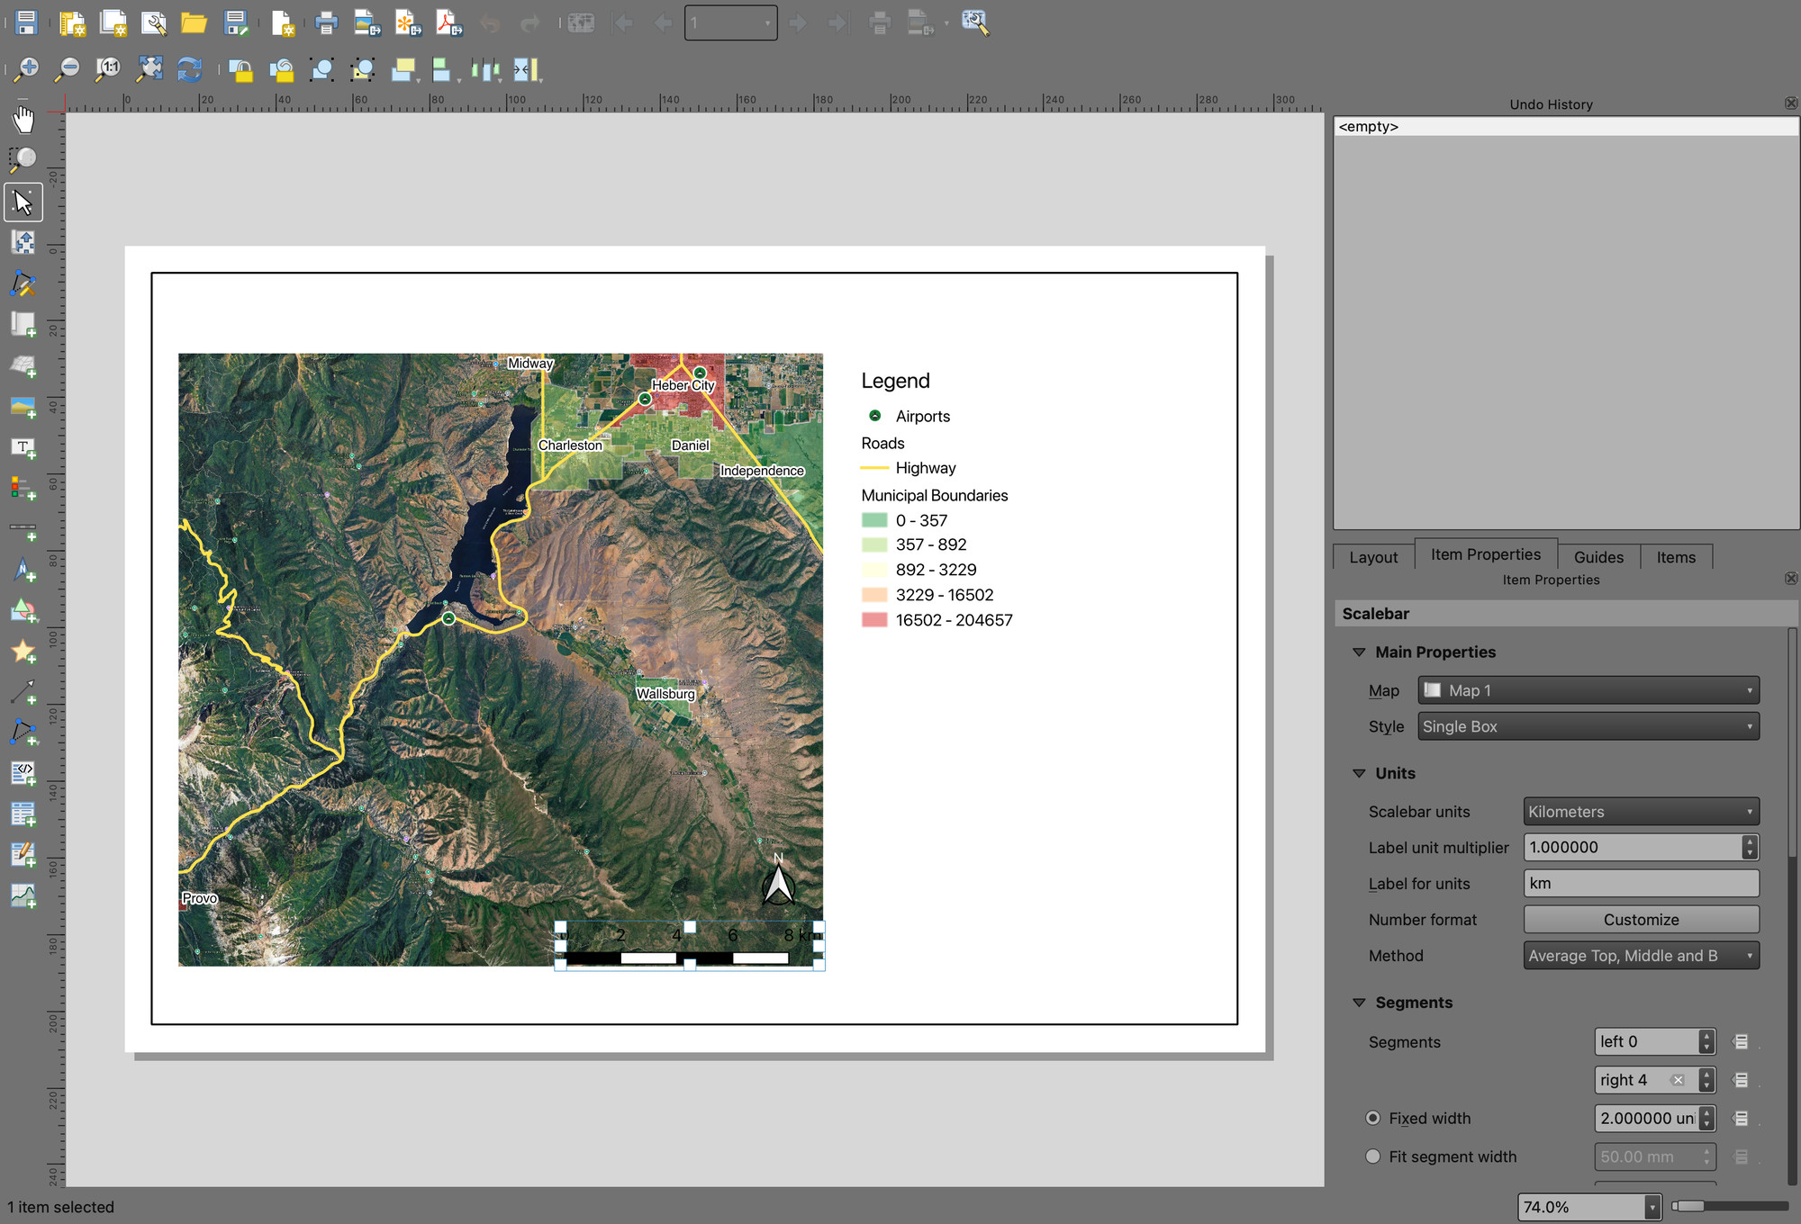
Task: Open the Scalebar units Kilometers dropdown
Action: pos(1641,812)
